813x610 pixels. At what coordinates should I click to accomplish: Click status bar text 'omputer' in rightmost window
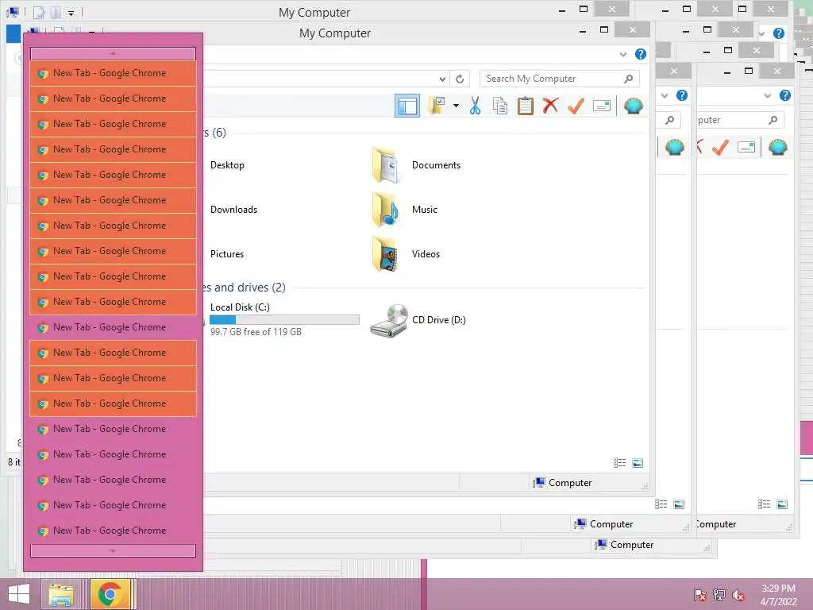click(717, 524)
